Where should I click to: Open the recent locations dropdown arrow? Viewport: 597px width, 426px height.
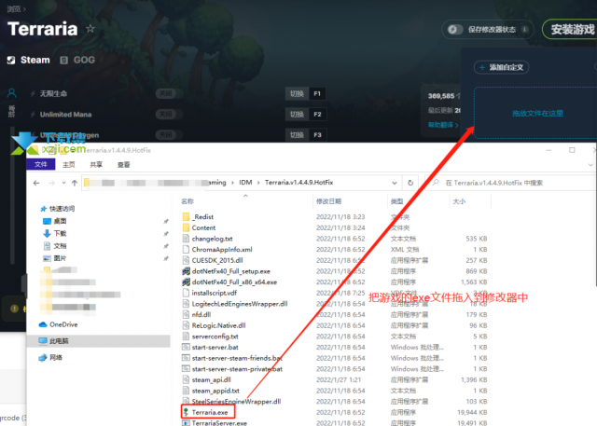[63, 183]
